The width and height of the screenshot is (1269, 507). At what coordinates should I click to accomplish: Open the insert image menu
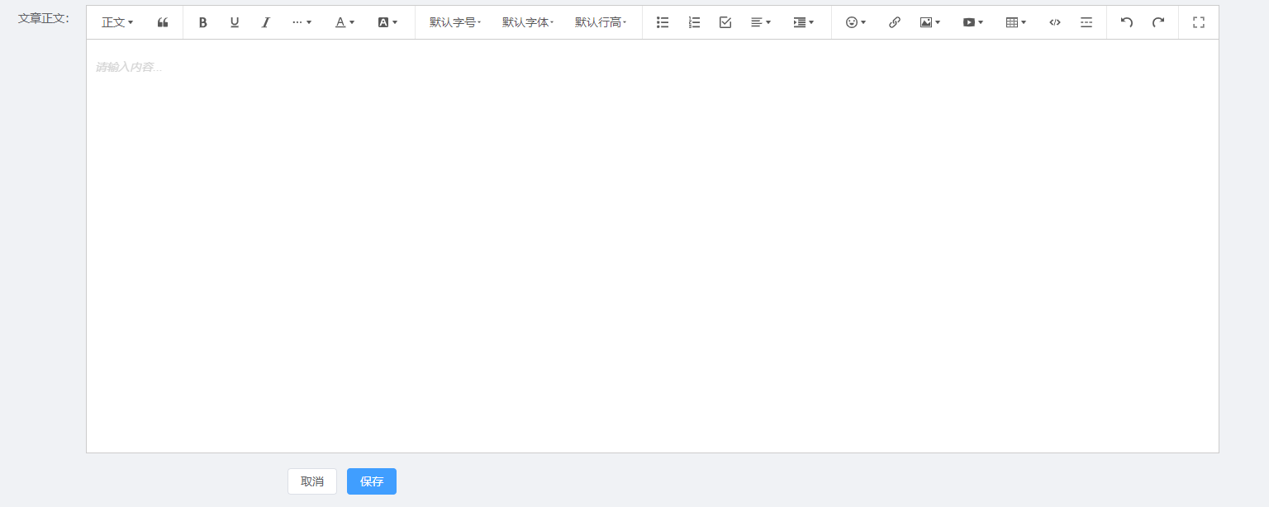(930, 22)
